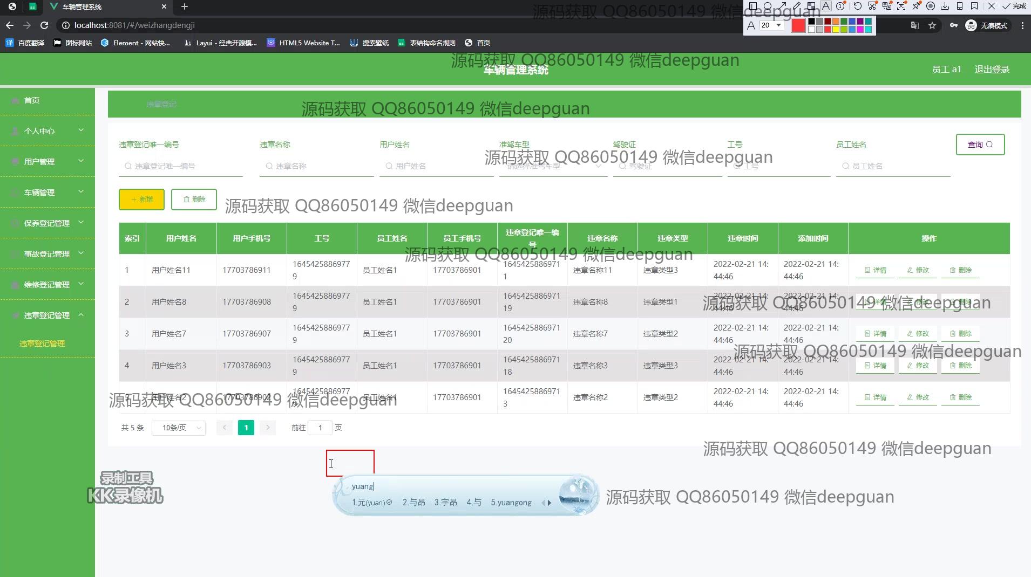
Task: Choose the mosaic blur tool
Action: (x=811, y=6)
